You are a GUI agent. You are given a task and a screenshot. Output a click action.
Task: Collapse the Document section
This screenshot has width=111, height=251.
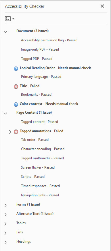(5, 32)
